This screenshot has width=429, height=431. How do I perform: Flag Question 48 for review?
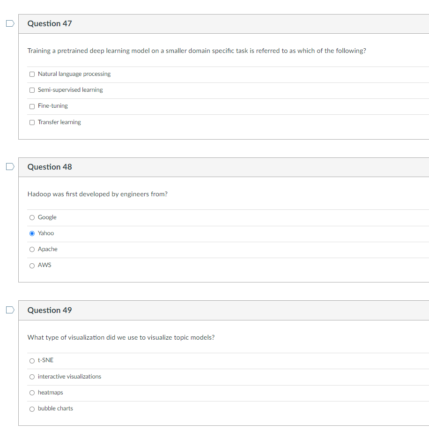[10, 167]
